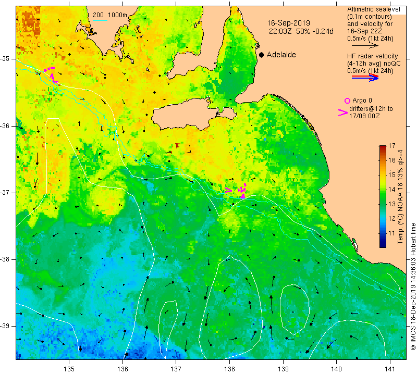
Task: Click the 14 value on the color bar
Action: click(x=392, y=190)
